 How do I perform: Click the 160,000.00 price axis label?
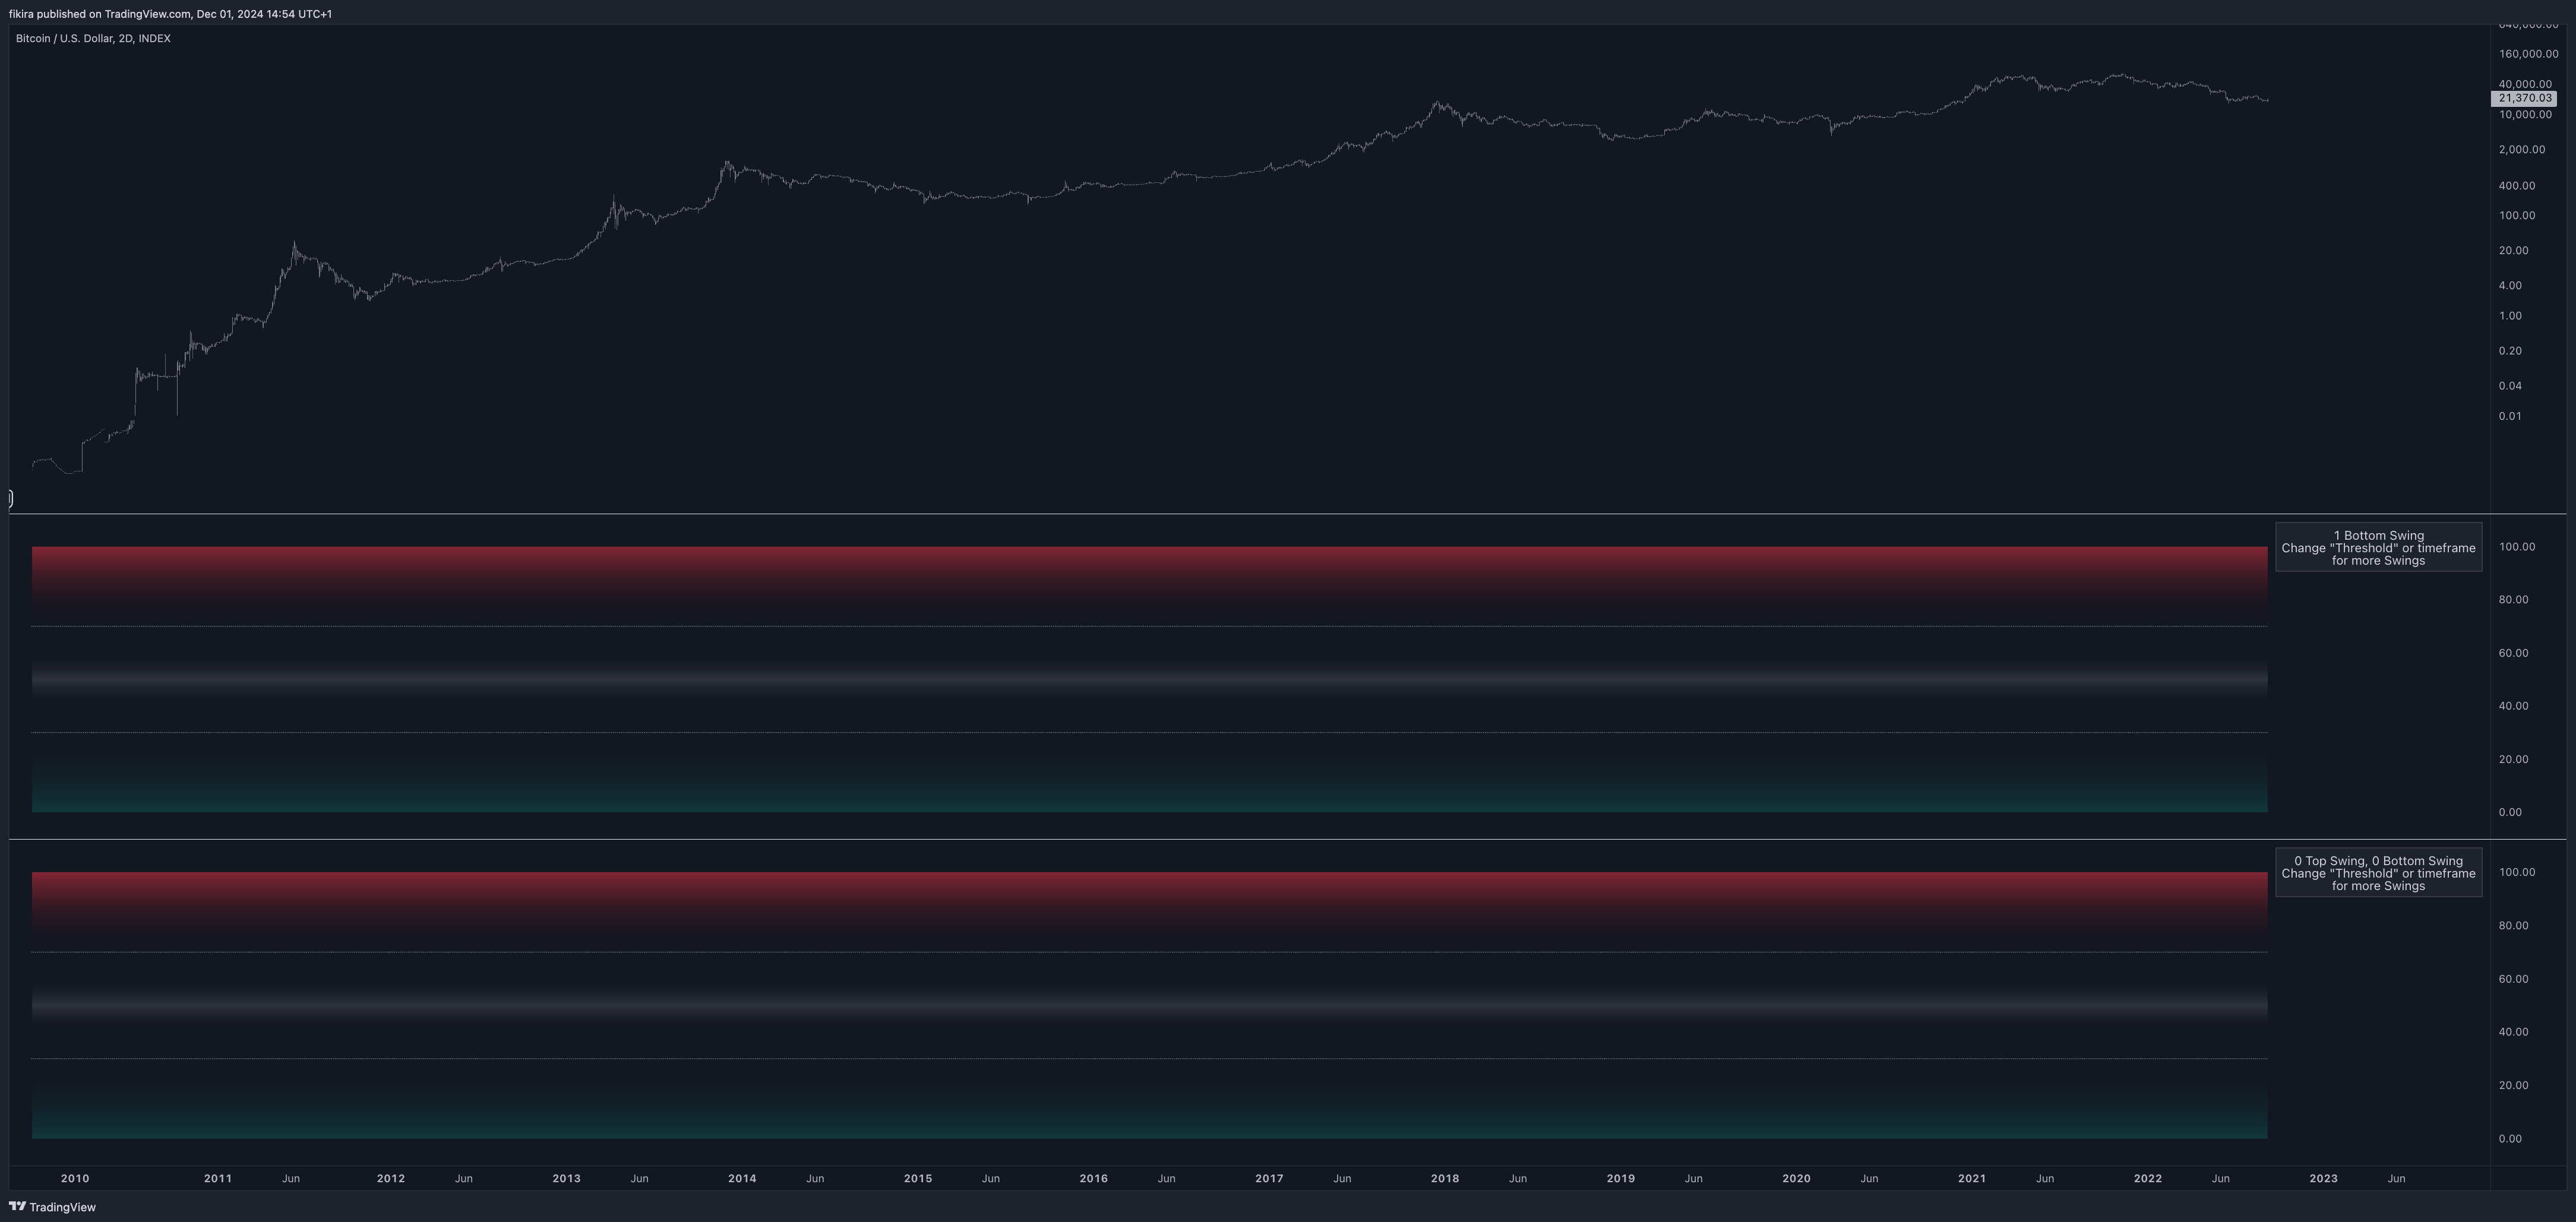coord(2528,54)
